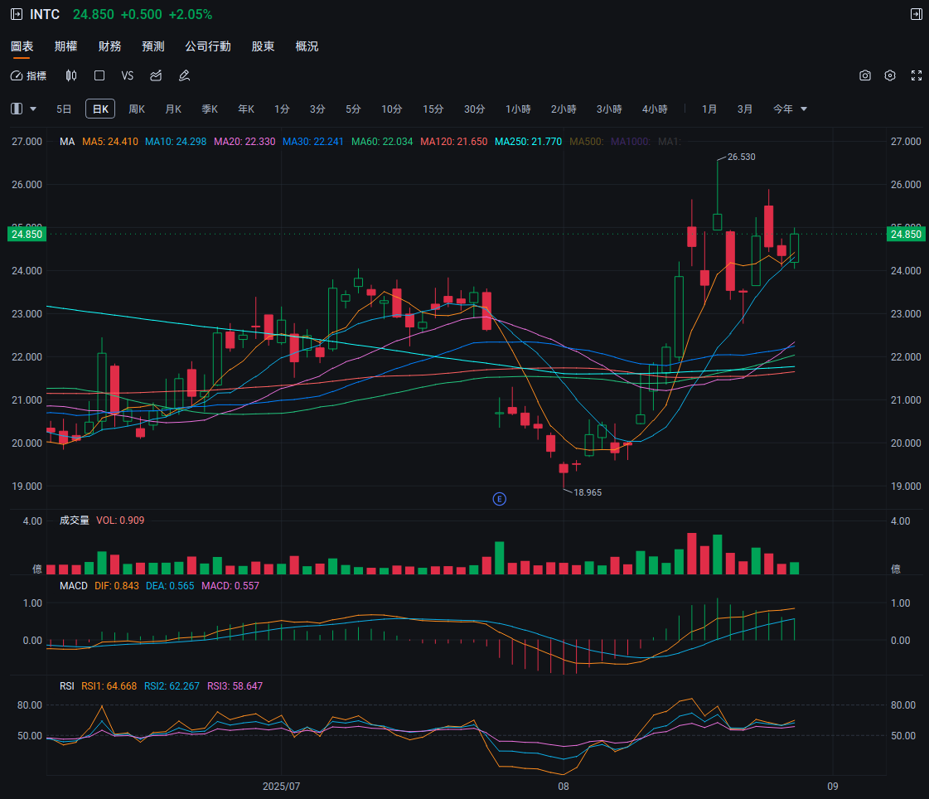
Task: Open chart settings via the gear icon
Action: point(890,75)
